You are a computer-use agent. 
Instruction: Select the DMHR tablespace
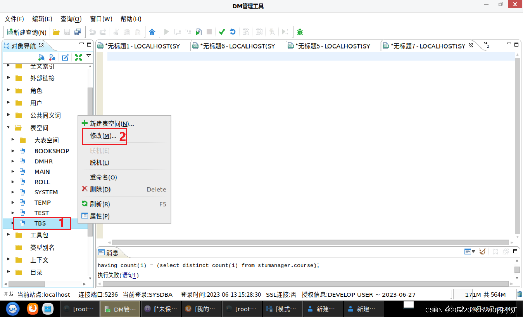point(43,161)
